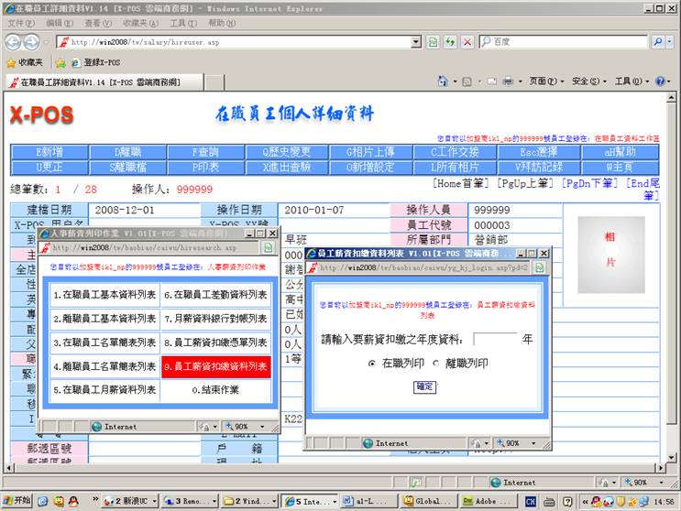This screenshot has height=511, width=681.
Task: Select the 離職列印 radio button
Action: (x=435, y=364)
